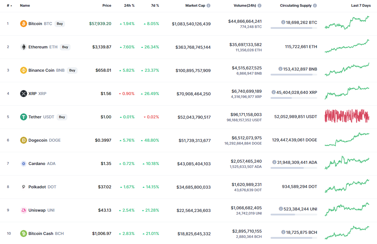Sort table by Name column header
This screenshot has height=244, width=377.
(25, 6)
